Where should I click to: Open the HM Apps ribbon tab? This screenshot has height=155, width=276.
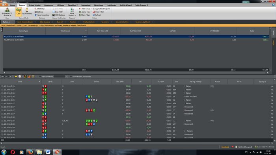point(60,5)
